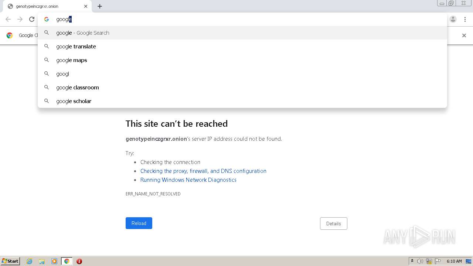Click the red Opera-style taskbar icon
473x266 pixels.
79,261
